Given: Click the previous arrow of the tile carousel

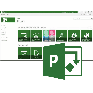Looking at the screenshot, I should [88, 28].
